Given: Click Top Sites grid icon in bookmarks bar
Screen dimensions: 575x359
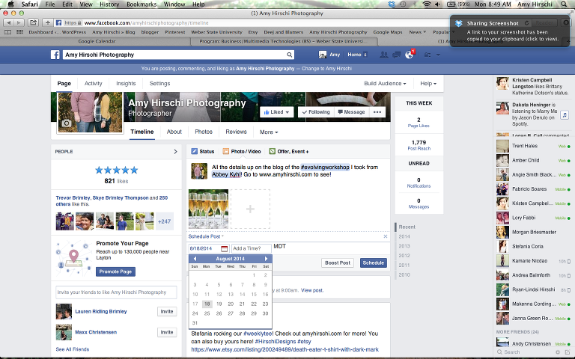Looking at the screenshot, I should 19,32.
